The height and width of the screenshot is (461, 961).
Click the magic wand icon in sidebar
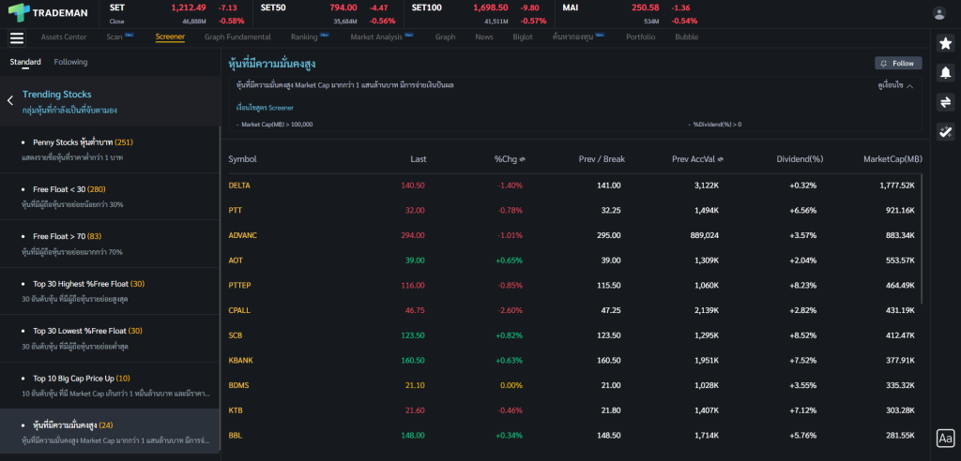tap(945, 131)
